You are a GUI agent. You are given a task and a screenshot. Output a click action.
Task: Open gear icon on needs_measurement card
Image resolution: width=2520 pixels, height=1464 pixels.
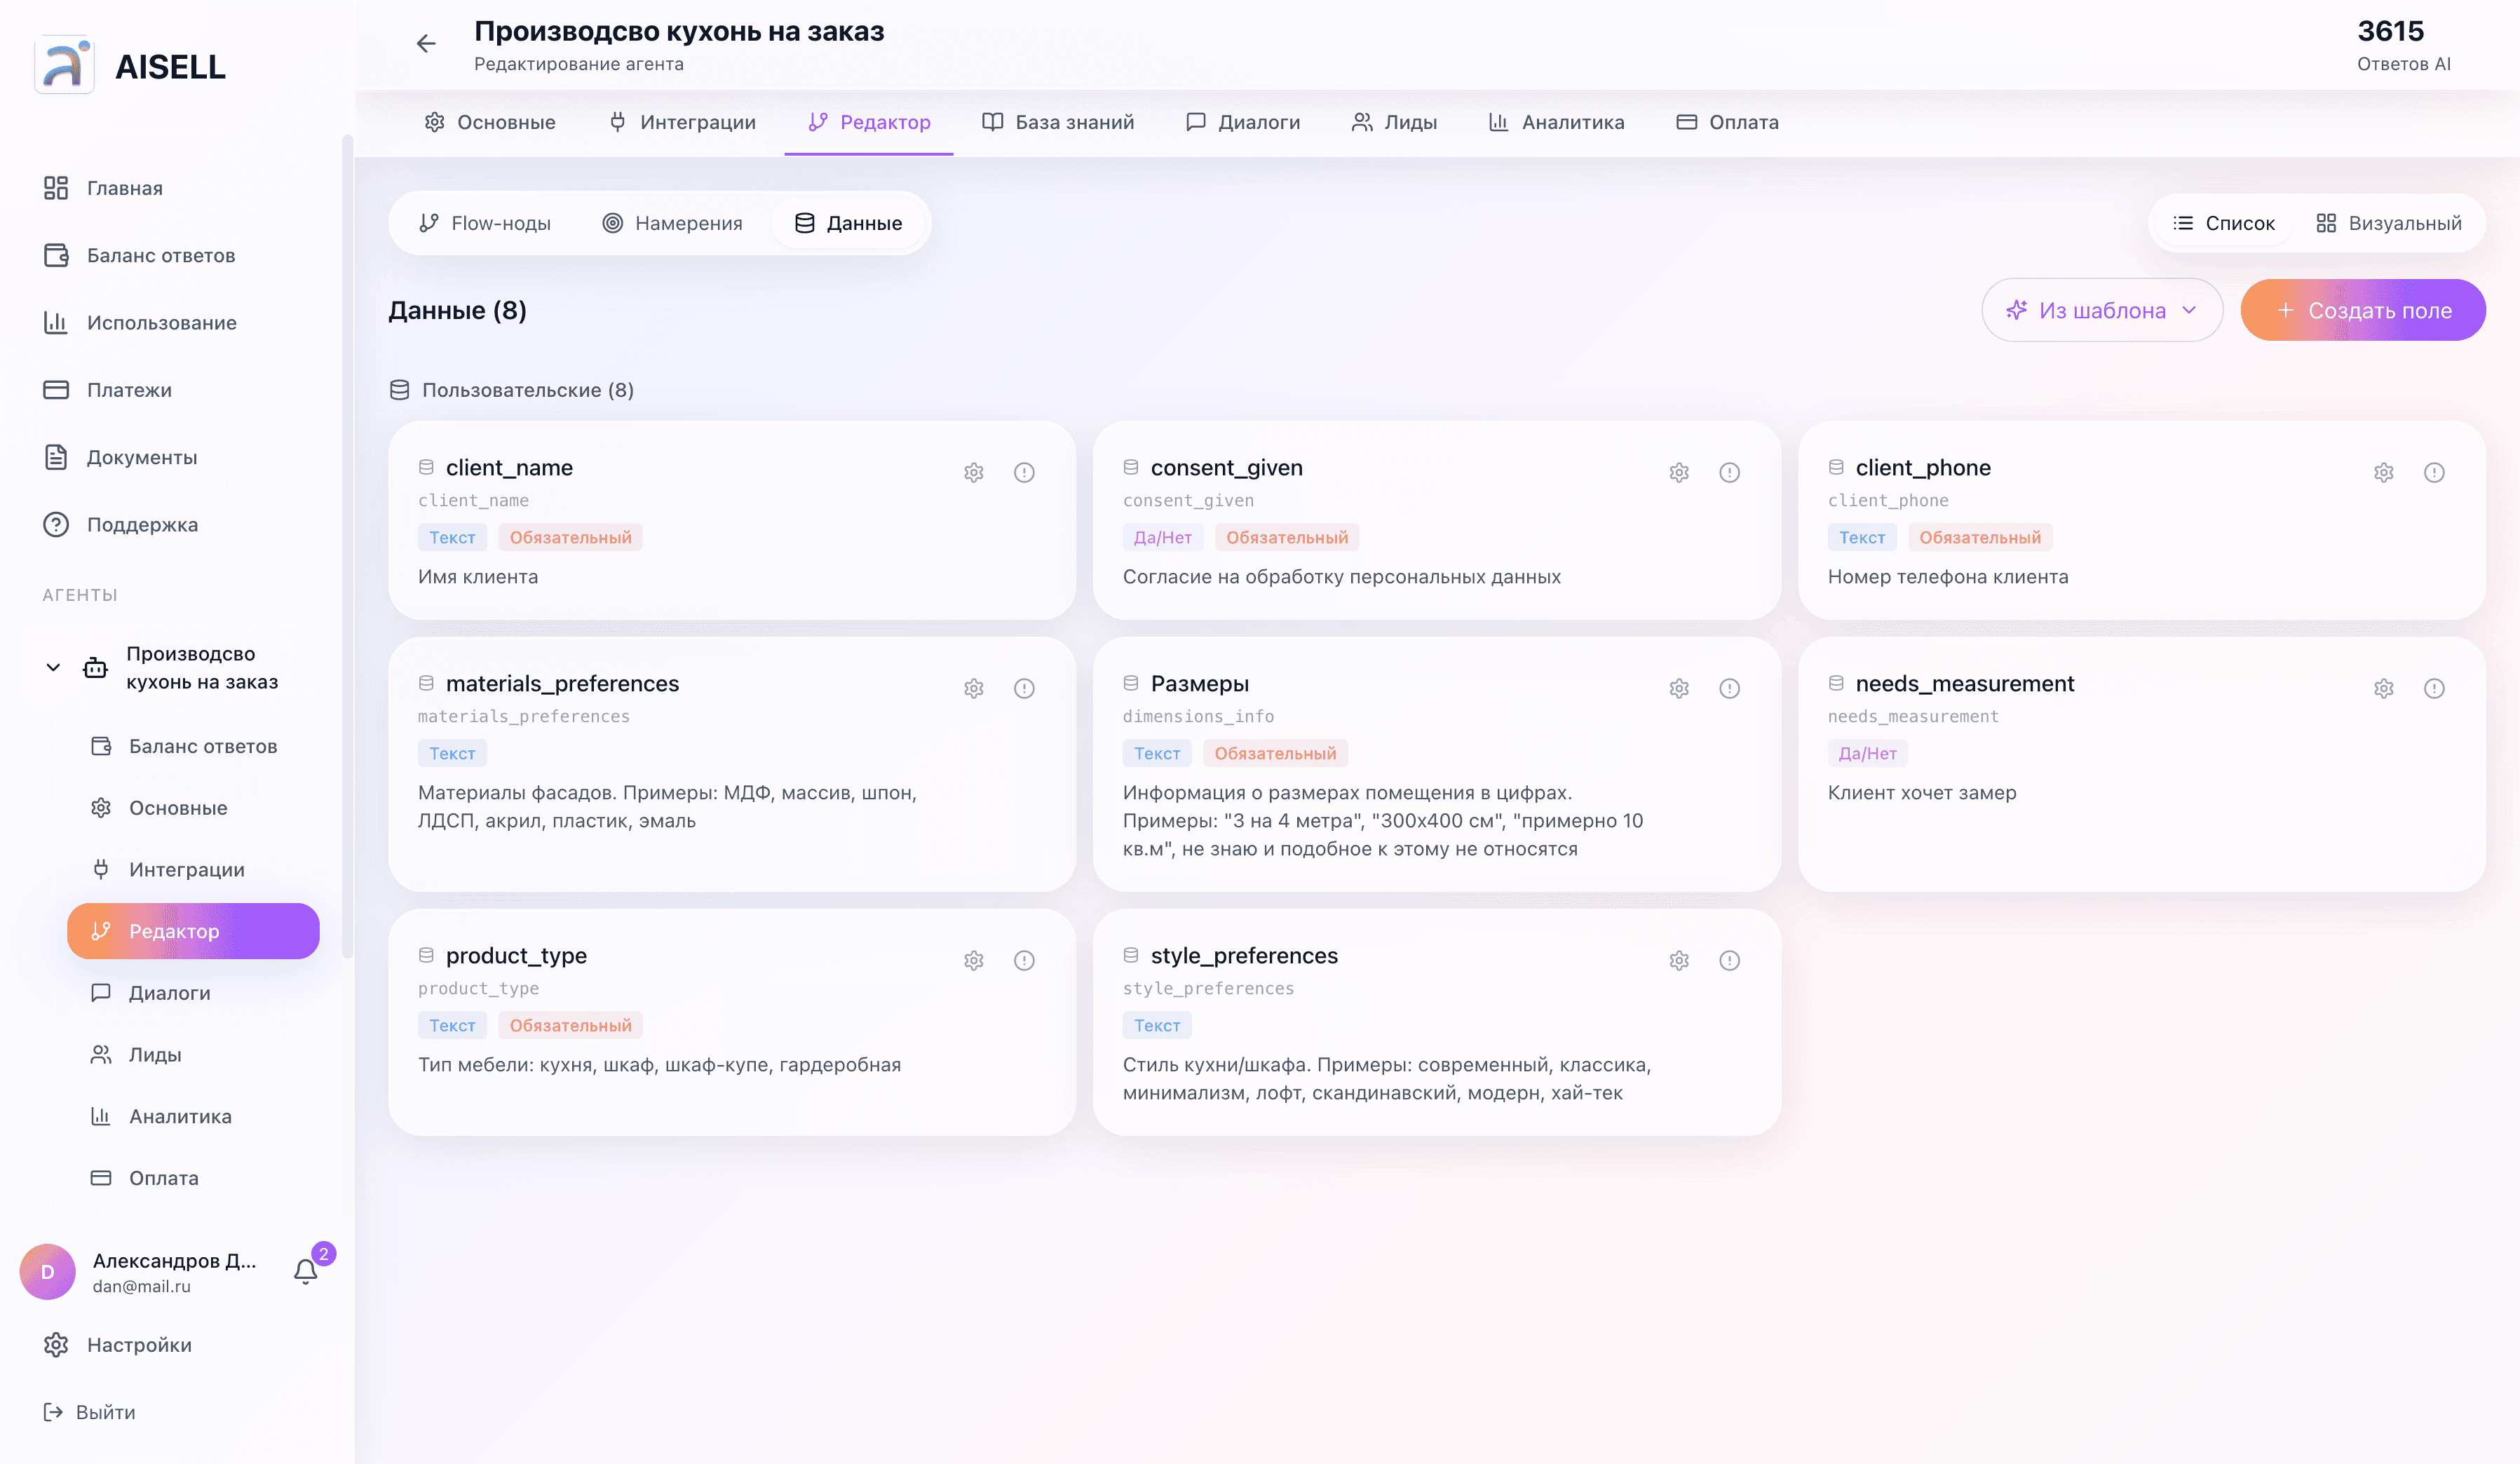pyautogui.click(x=2384, y=688)
